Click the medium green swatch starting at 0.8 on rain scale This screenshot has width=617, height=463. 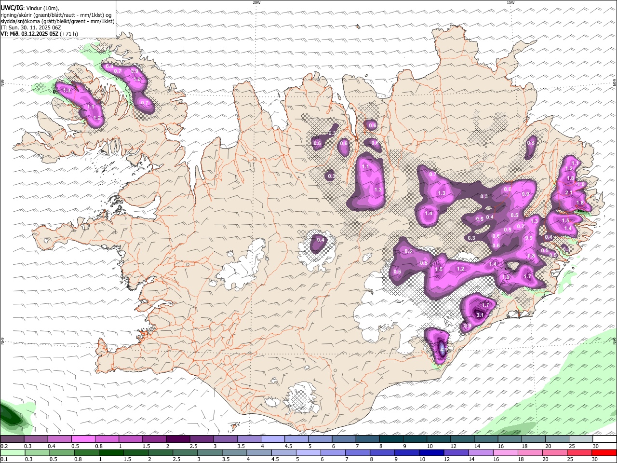(x=86, y=452)
